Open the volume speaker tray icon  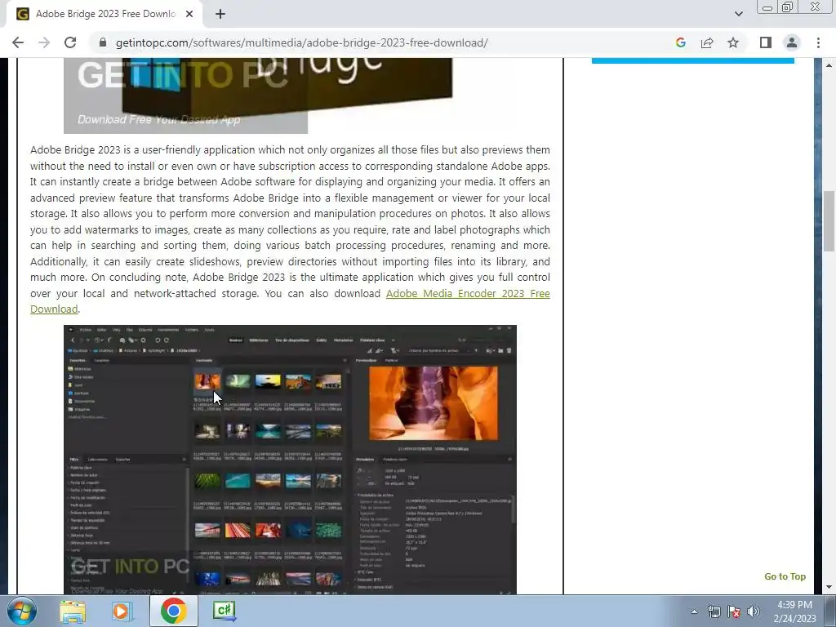pos(754,611)
